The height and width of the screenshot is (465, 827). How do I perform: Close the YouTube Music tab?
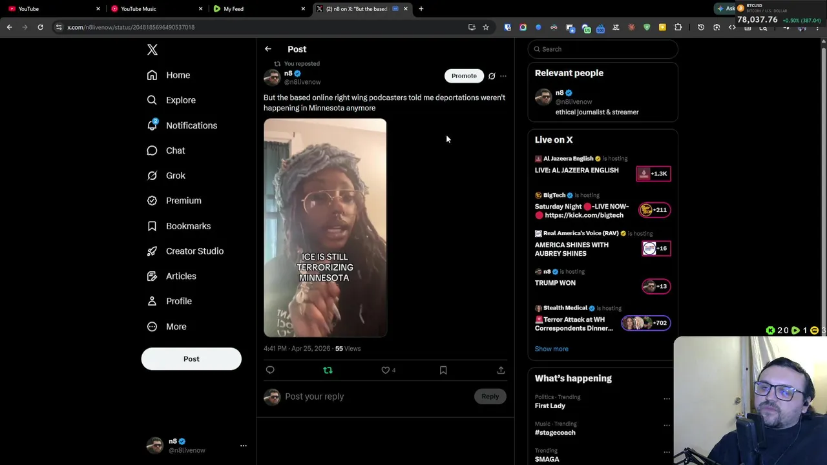point(200,9)
